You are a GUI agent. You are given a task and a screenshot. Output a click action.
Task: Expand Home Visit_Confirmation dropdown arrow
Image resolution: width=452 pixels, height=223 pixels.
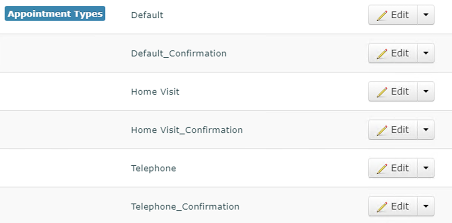point(426,130)
